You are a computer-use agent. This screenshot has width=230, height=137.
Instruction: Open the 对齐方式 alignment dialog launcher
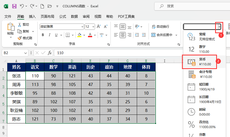click(x=179, y=44)
